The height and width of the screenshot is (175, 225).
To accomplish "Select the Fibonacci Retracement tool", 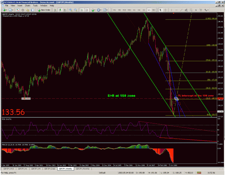I will click(x=191, y=10).
